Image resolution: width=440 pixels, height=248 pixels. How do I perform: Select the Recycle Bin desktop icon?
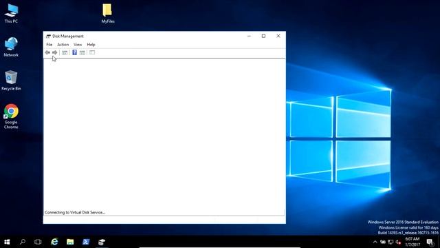tap(11, 81)
